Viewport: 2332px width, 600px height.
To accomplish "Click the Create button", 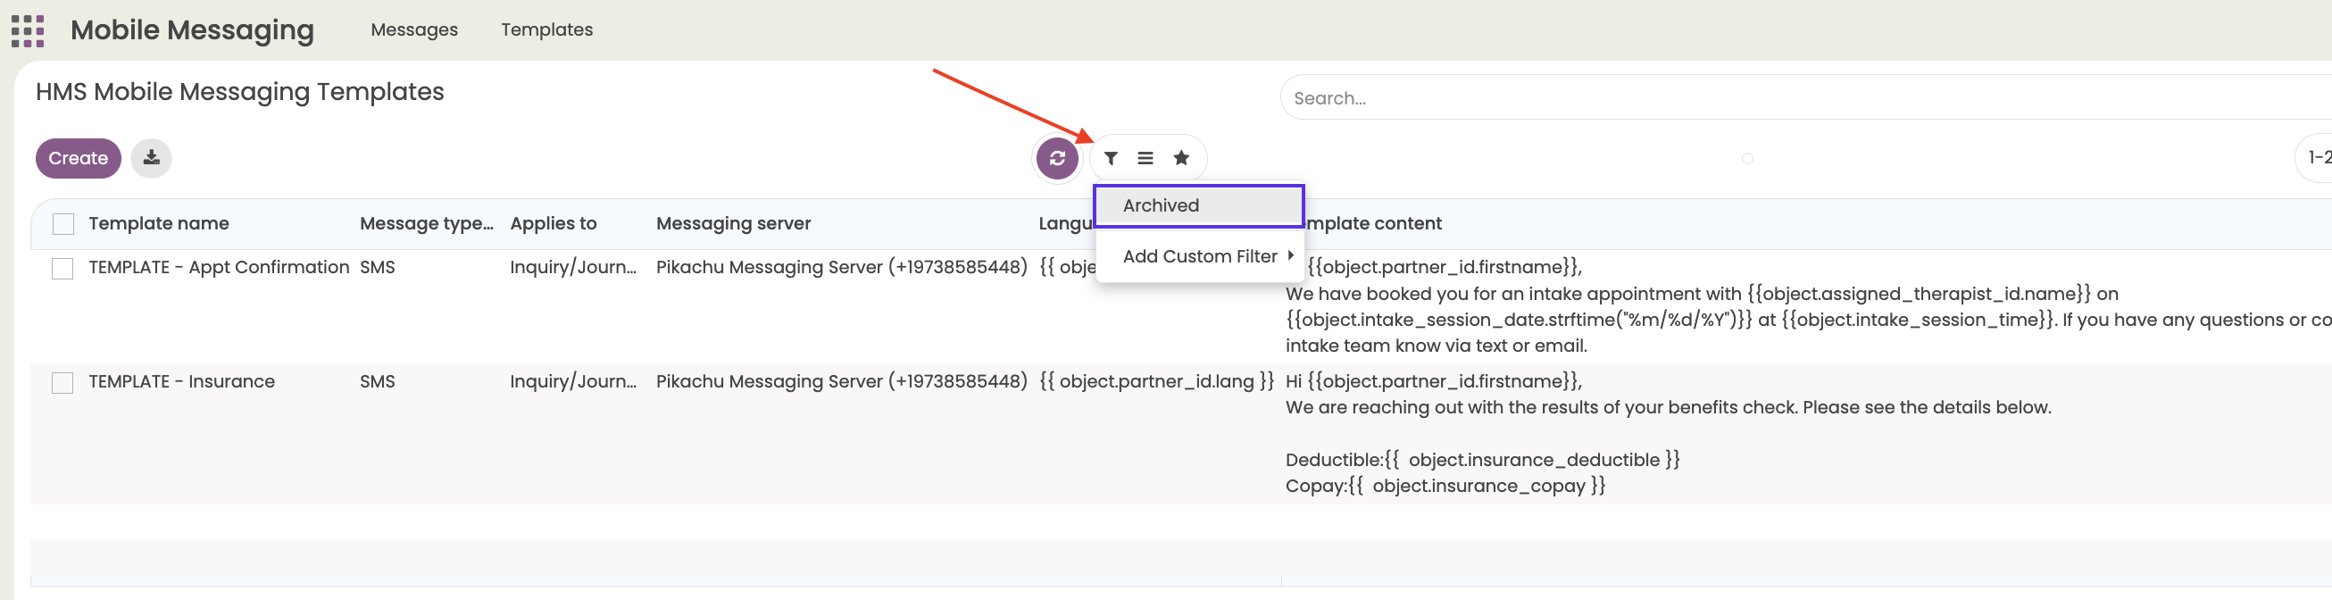I will click(x=78, y=158).
